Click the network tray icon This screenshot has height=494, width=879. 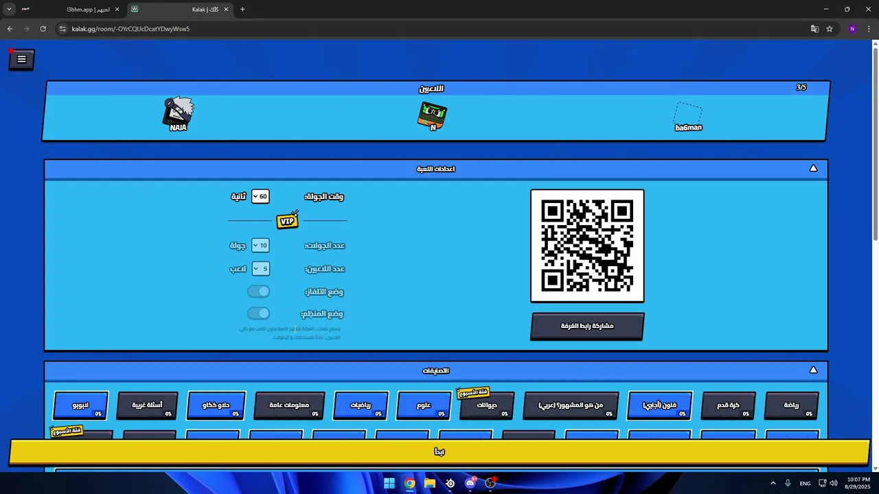tap(822, 483)
